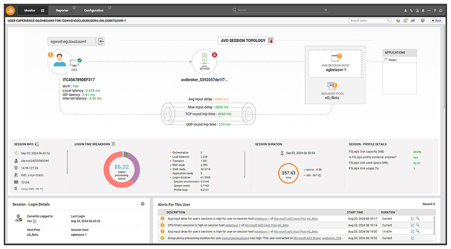Open the more options ellipsis icon
This screenshot has width=451, height=249.
(429, 11)
